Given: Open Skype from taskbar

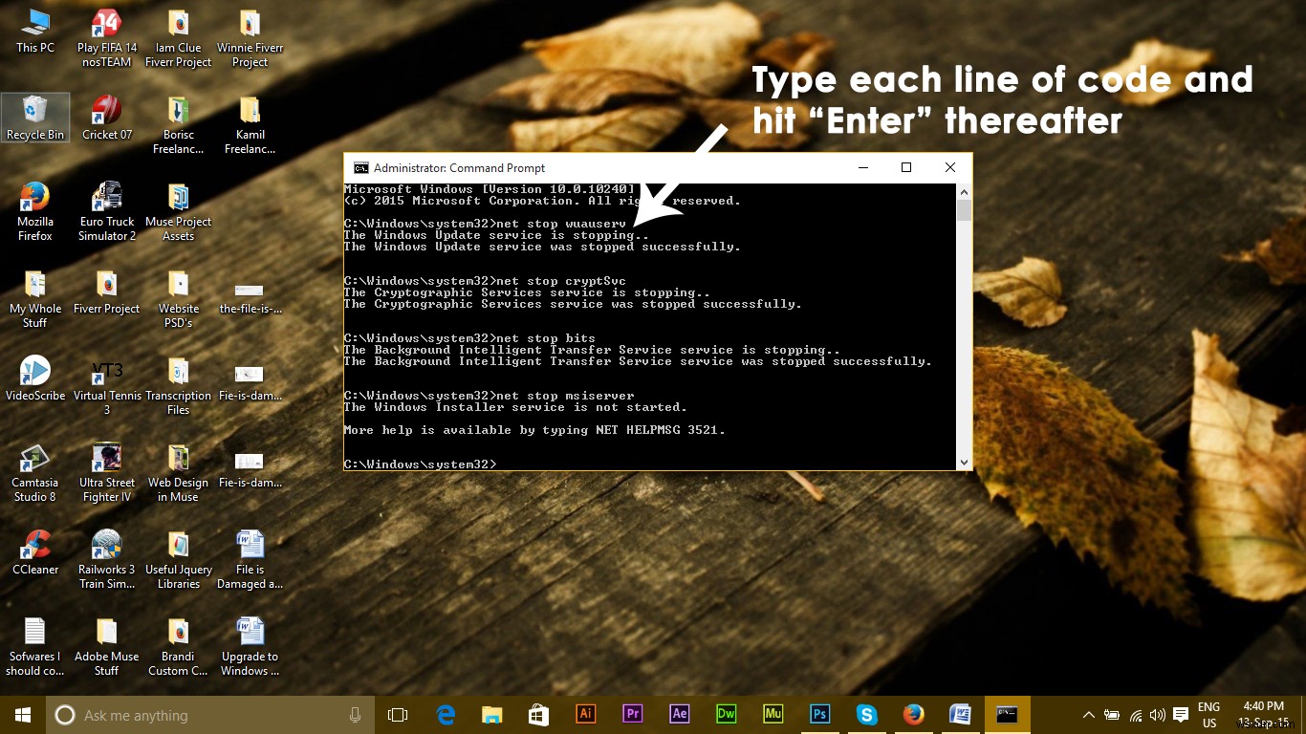Looking at the screenshot, I should pyautogui.click(x=867, y=715).
